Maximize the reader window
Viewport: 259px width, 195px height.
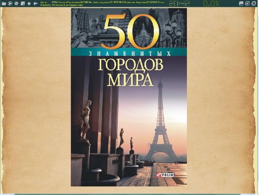247,3
